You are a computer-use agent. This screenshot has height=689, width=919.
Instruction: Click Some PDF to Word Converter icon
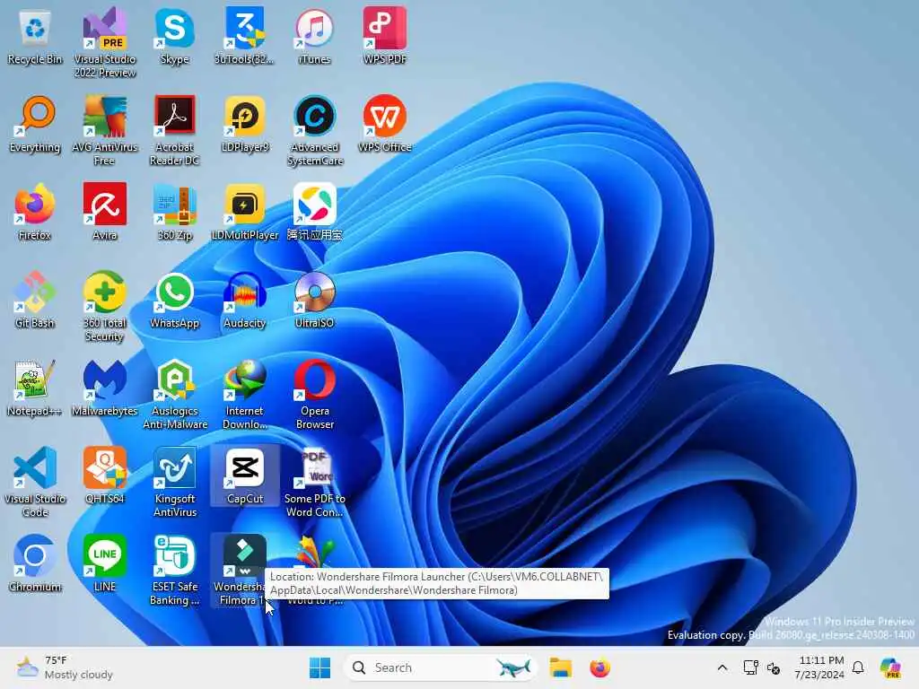tap(315, 482)
